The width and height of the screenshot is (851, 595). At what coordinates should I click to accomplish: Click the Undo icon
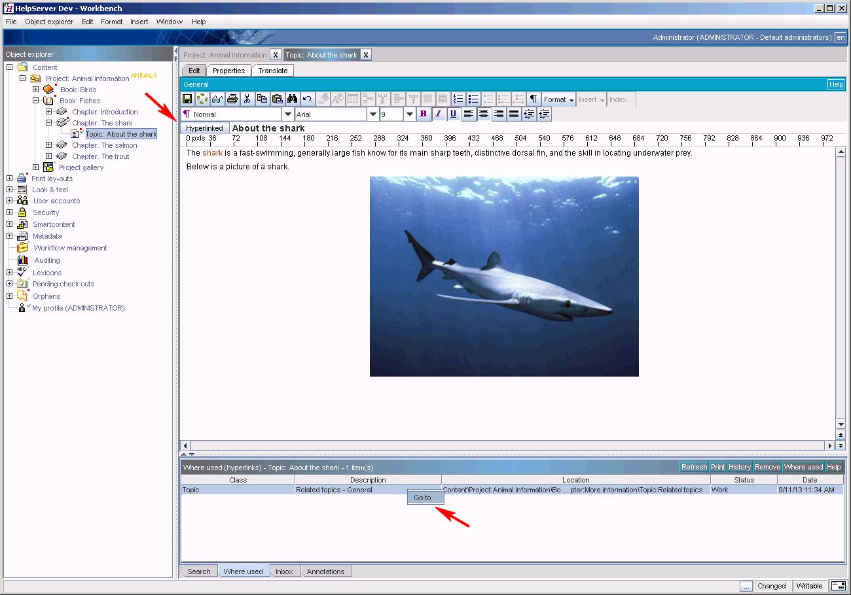coord(307,99)
